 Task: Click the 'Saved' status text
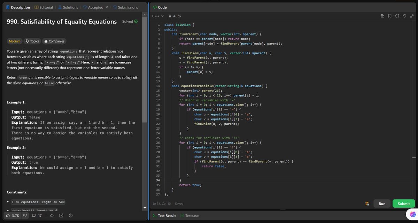click(x=179, y=203)
